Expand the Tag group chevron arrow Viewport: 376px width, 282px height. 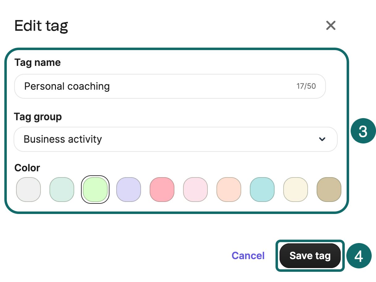tap(322, 139)
